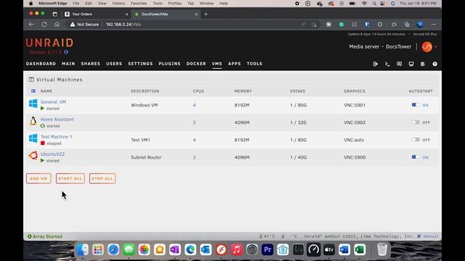The height and width of the screenshot is (261, 465).
Task: Open the terminal icon in Unraid toolbar
Action: (x=387, y=64)
